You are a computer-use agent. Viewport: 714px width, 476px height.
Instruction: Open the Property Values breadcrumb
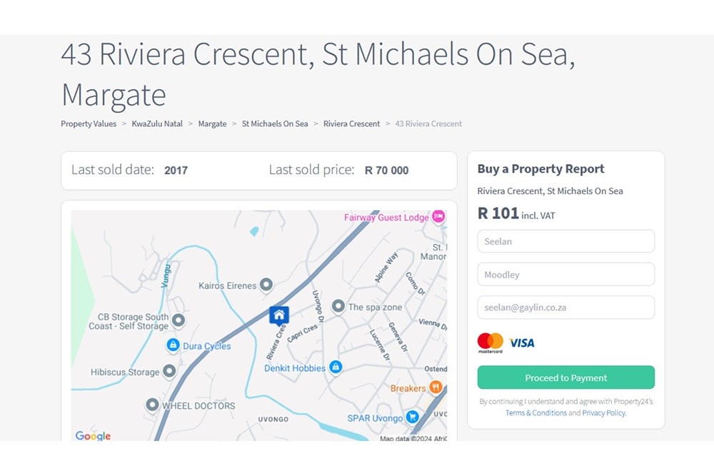(x=89, y=123)
